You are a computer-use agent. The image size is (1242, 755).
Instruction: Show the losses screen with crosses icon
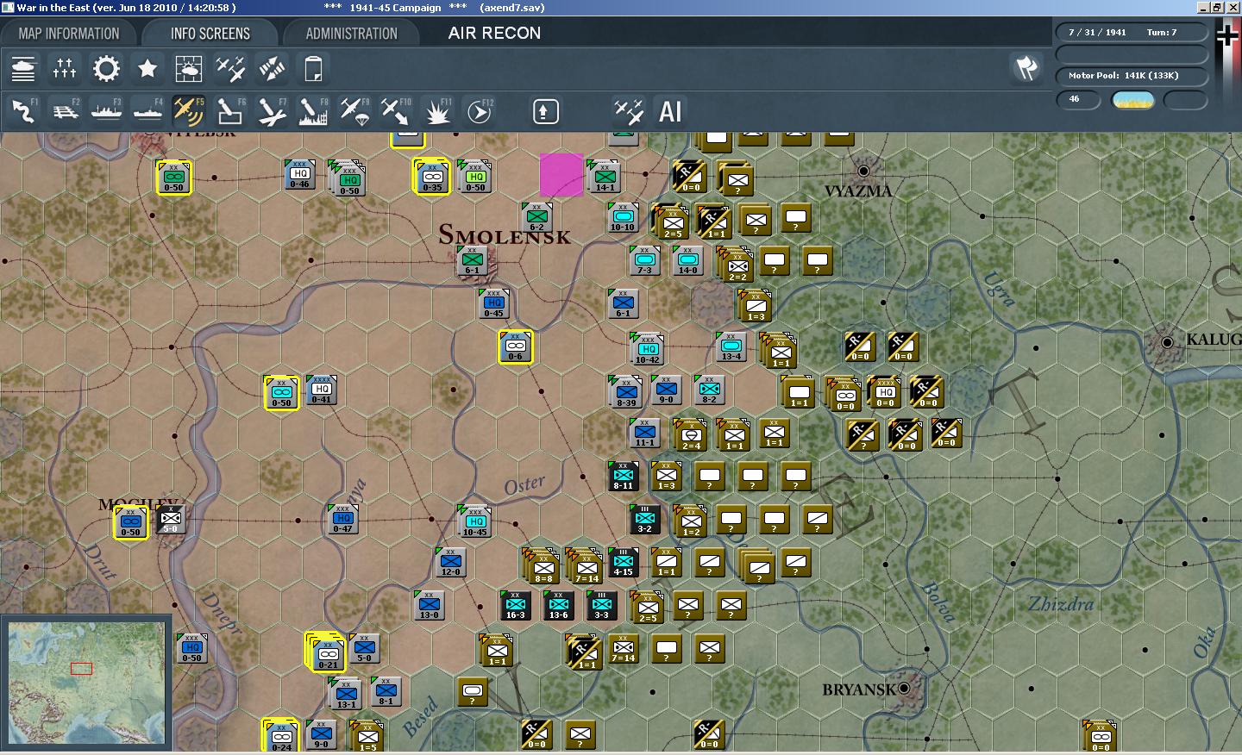point(65,68)
